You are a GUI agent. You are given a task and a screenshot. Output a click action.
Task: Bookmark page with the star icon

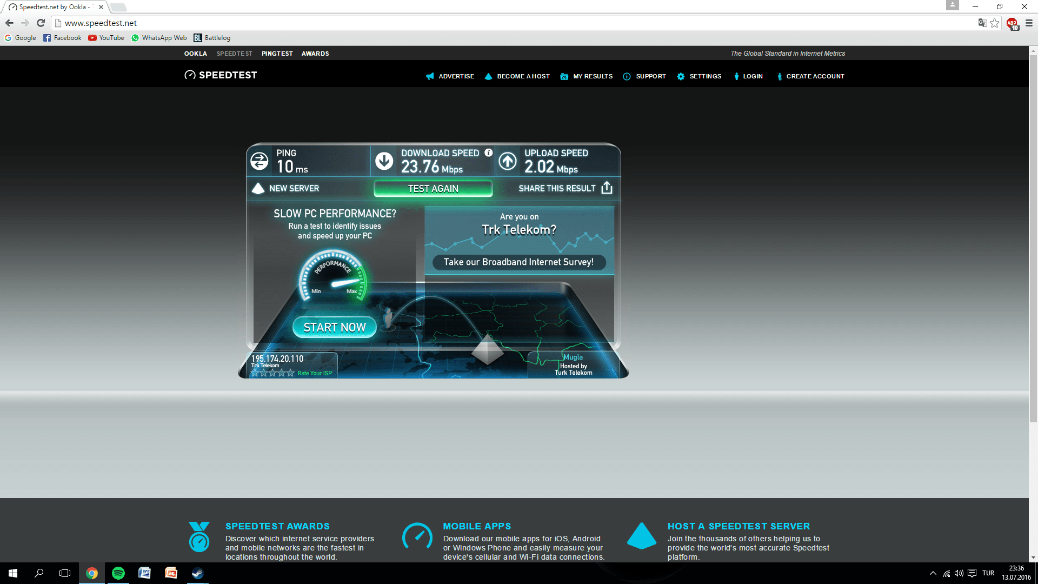click(995, 23)
